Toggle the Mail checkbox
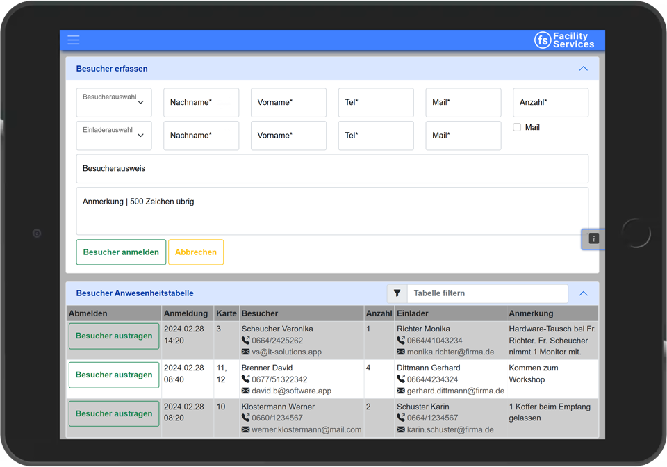This screenshot has width=667, height=467. (x=517, y=127)
